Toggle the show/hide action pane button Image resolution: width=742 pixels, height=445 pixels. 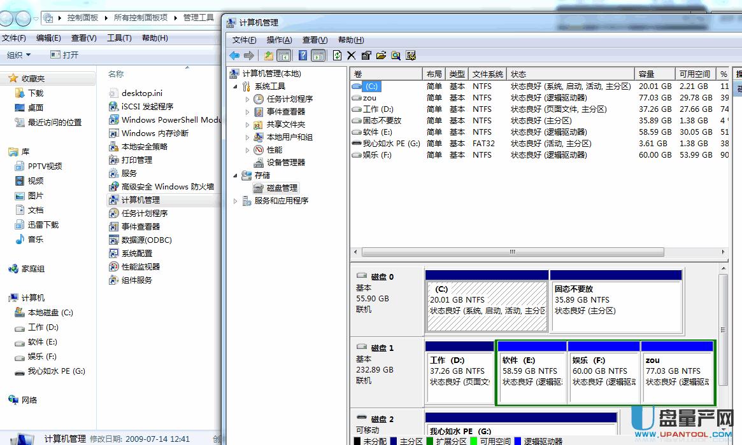click(x=318, y=55)
